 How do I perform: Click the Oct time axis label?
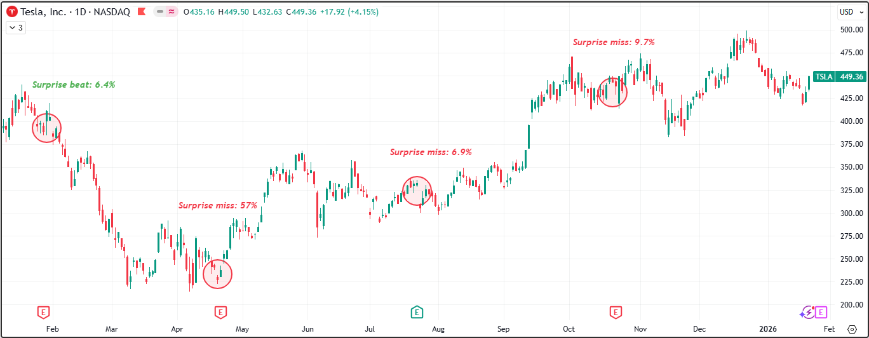coord(569,329)
